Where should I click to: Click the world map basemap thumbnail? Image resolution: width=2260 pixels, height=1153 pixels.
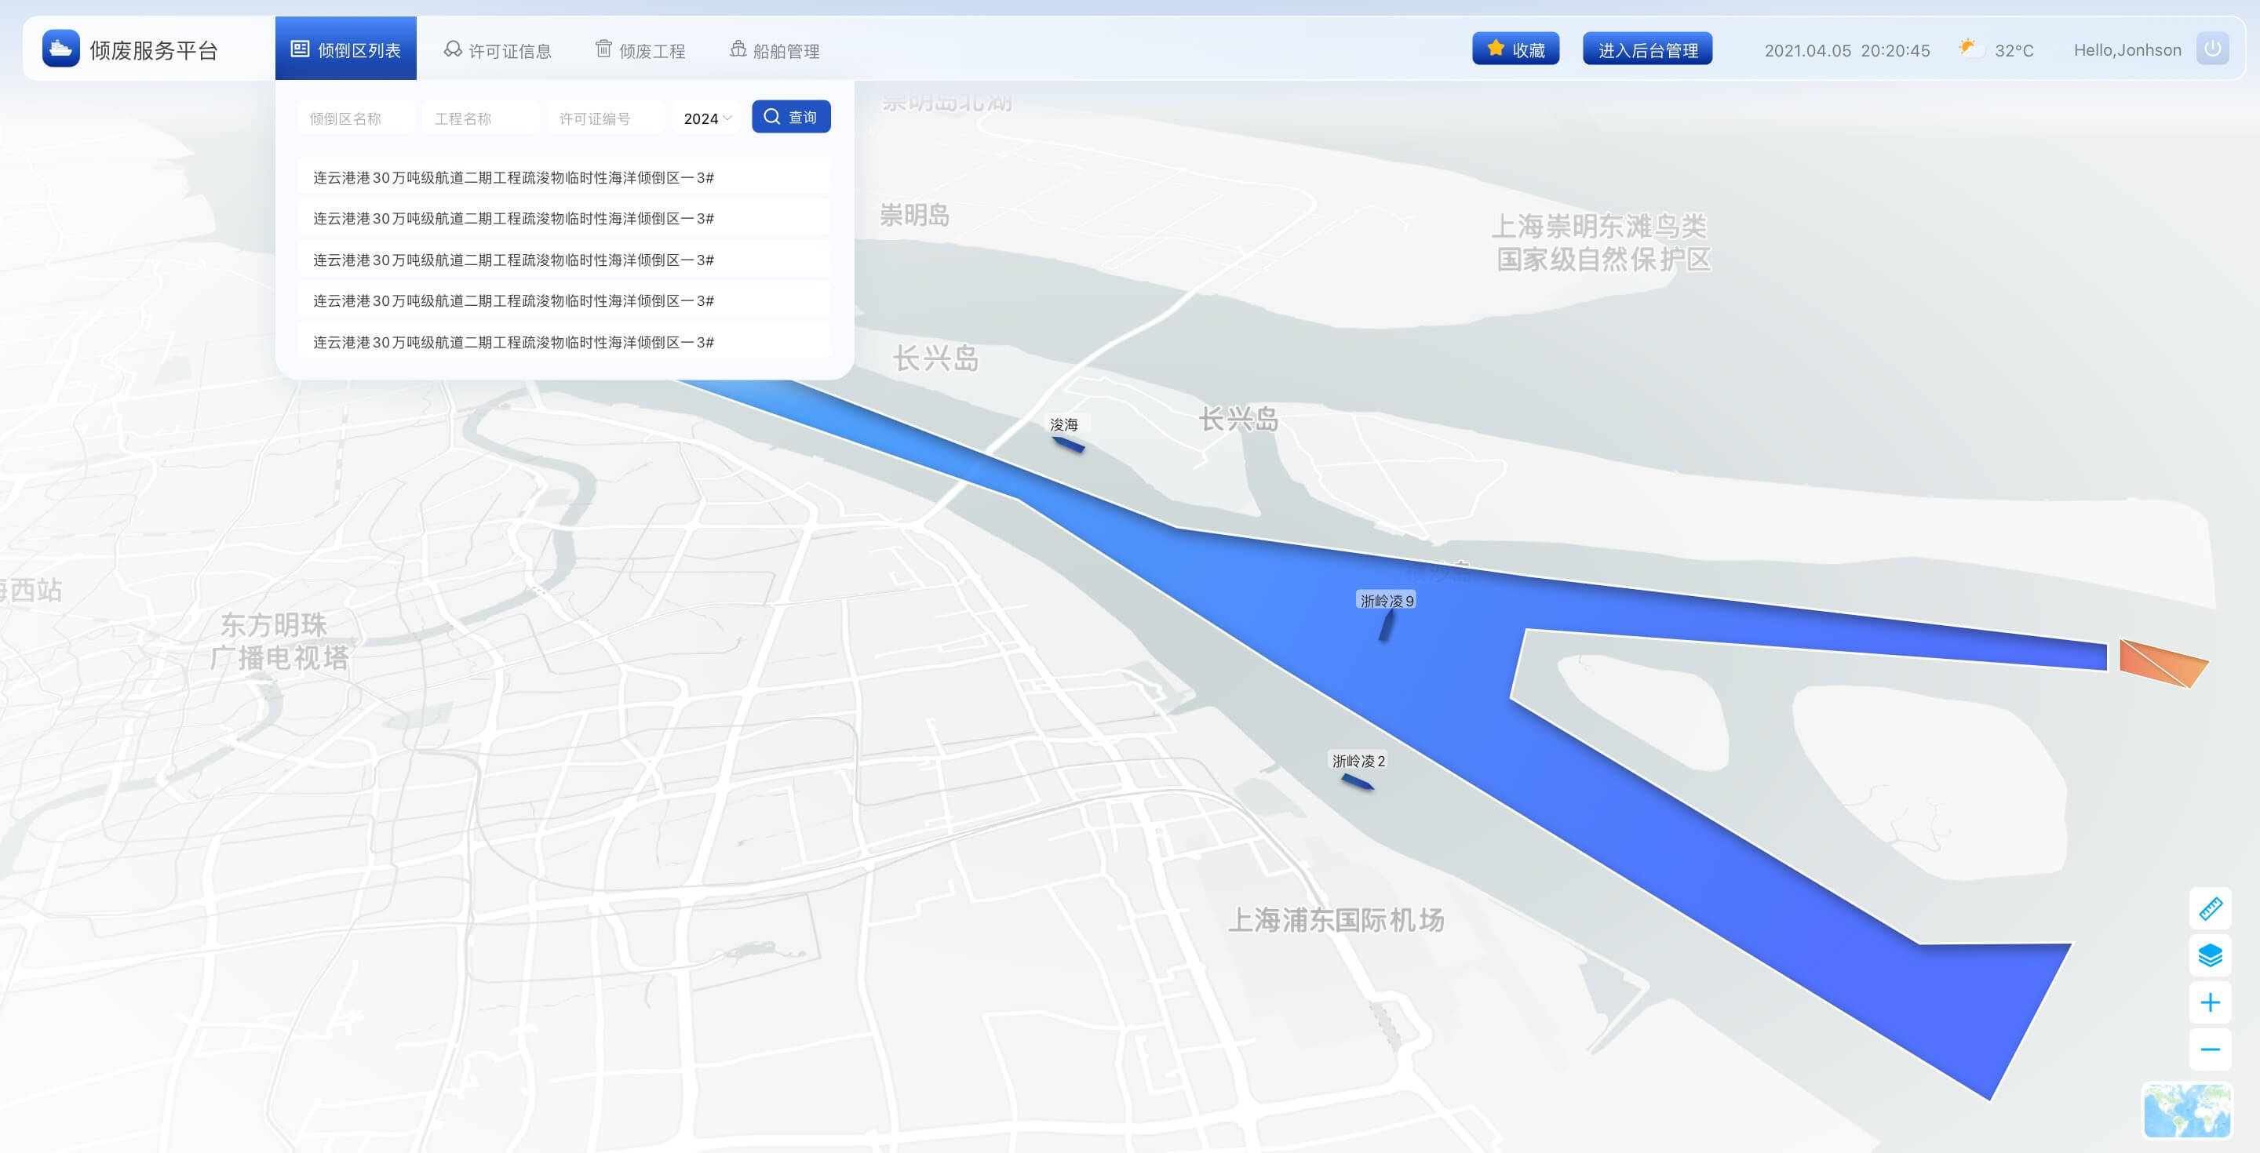(2186, 1110)
